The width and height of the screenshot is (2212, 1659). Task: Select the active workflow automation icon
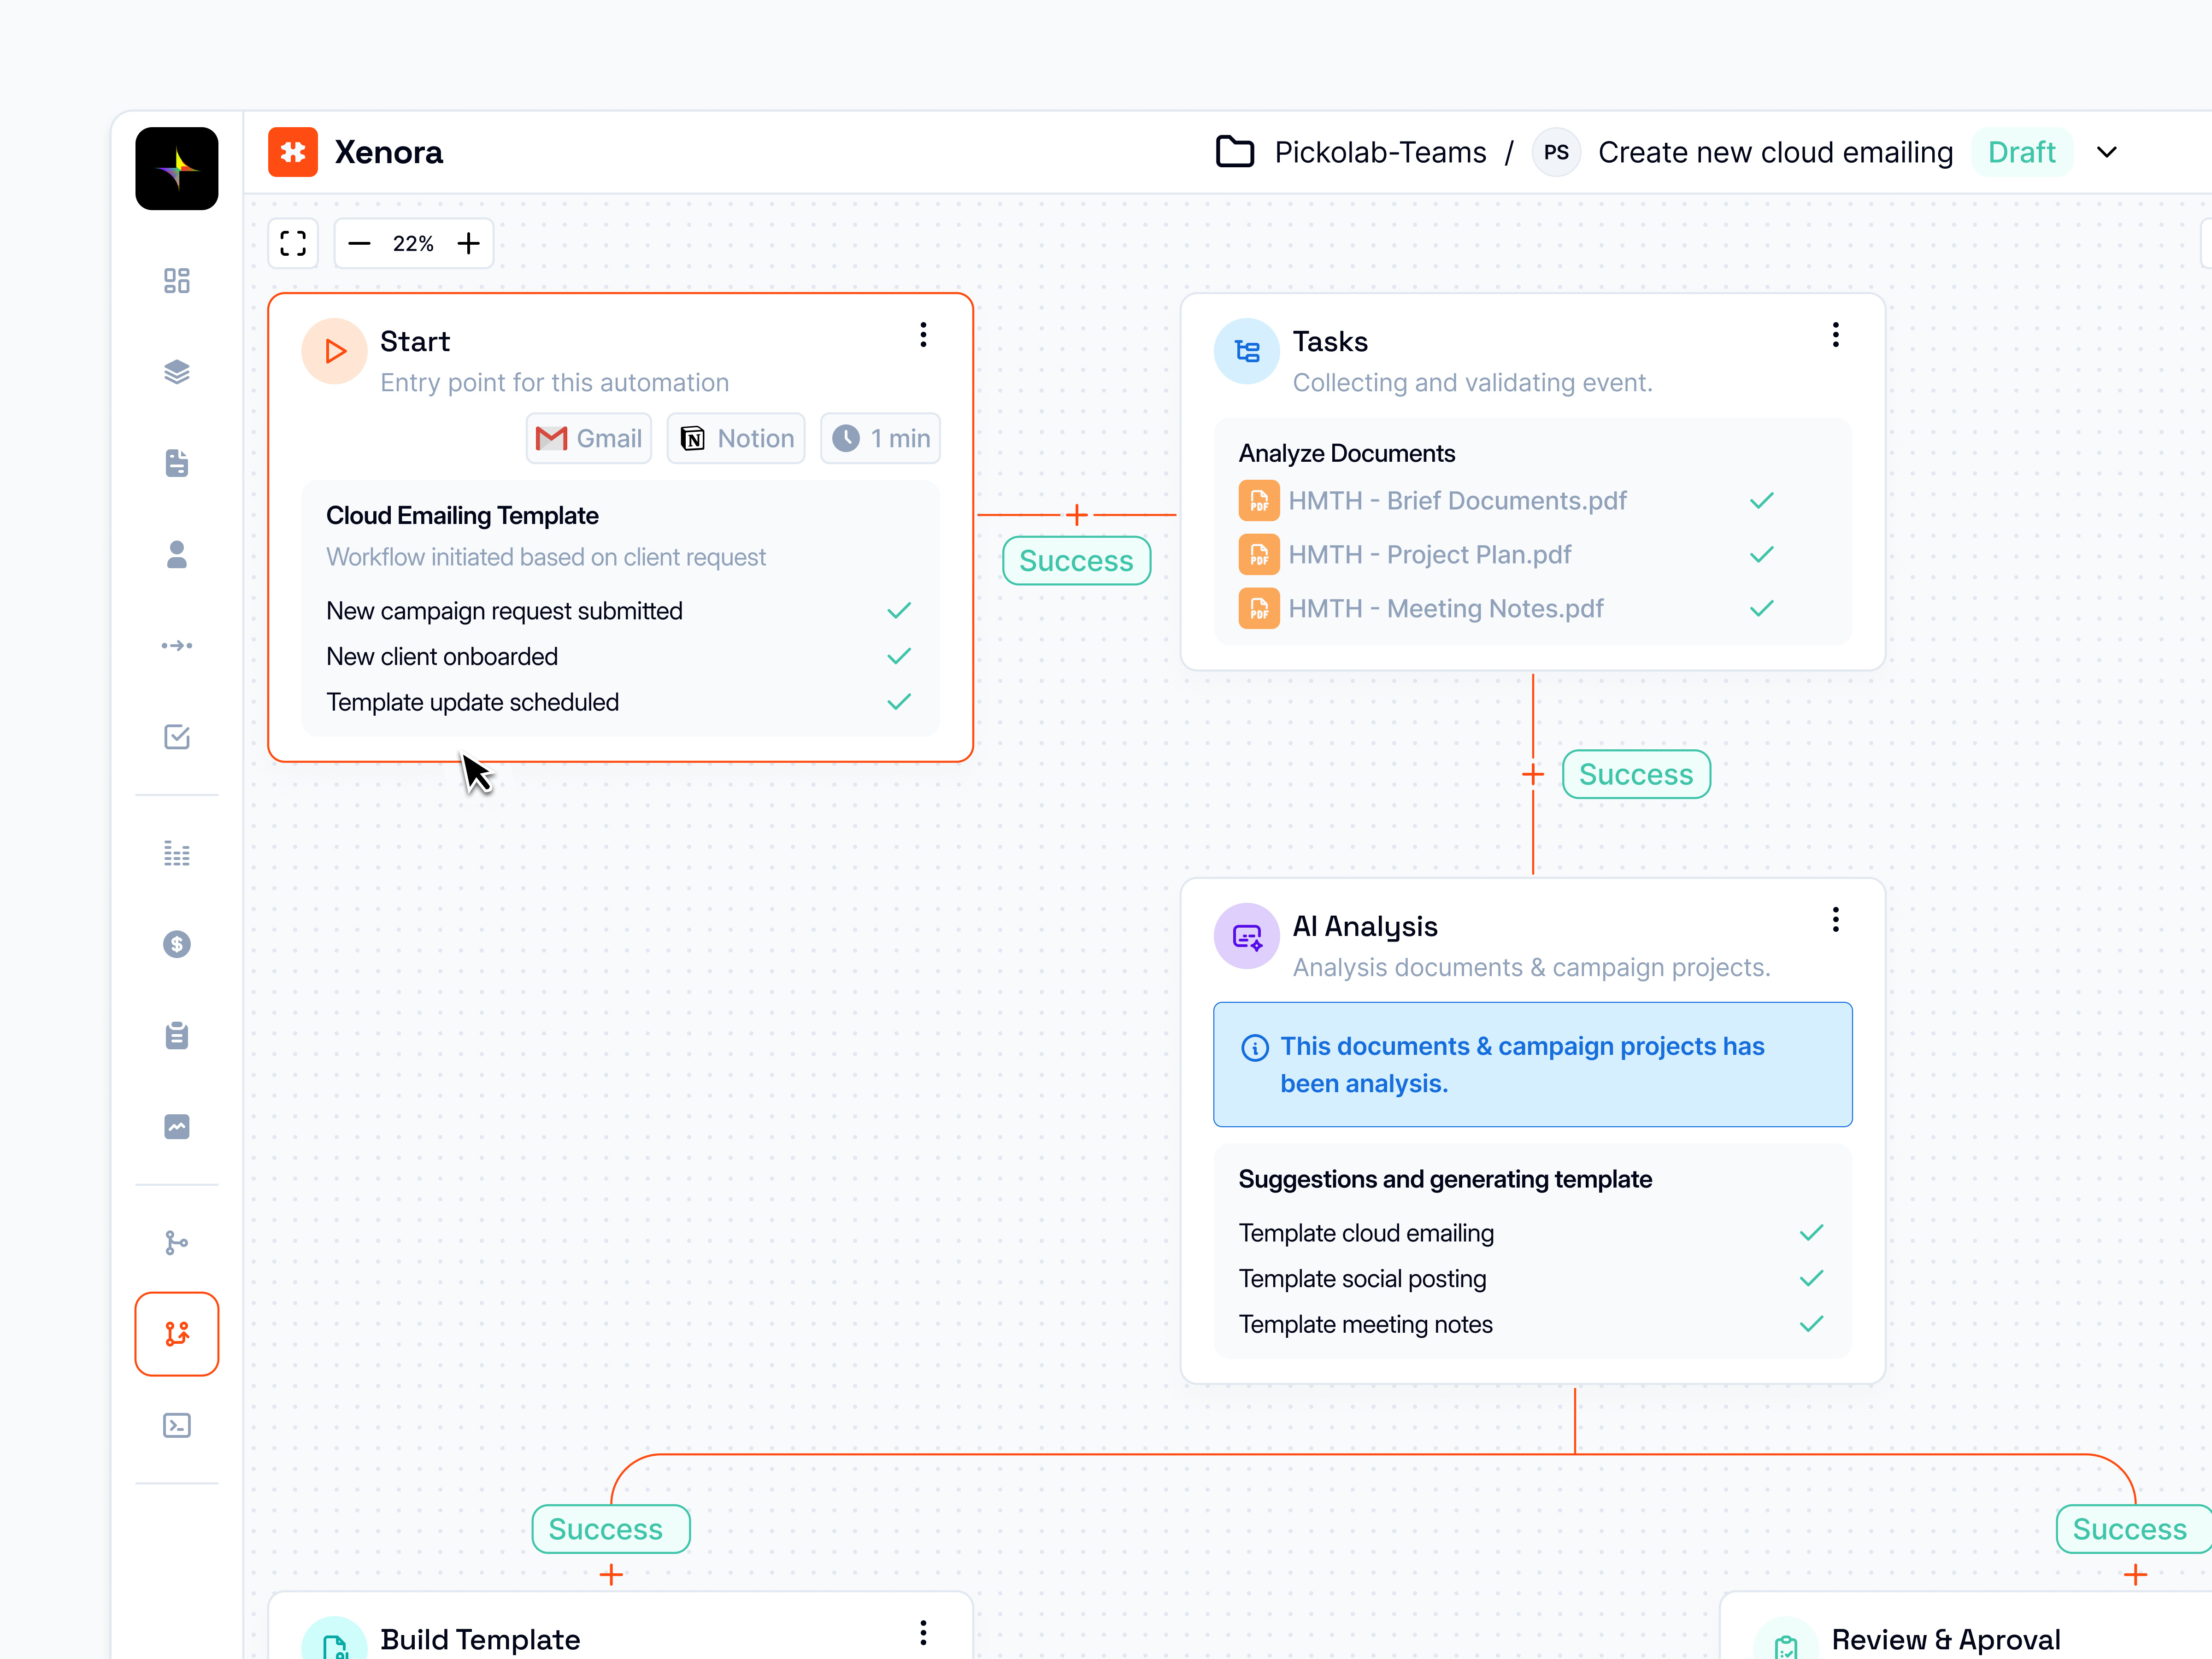coord(176,1333)
